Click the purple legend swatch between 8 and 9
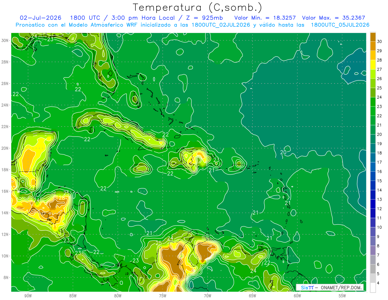 pos(373,241)
